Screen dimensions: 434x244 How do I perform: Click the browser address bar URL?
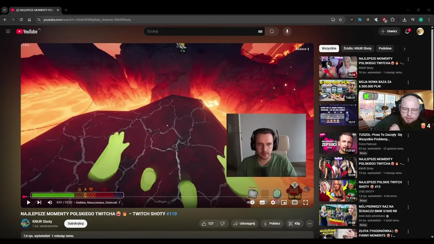(87, 20)
